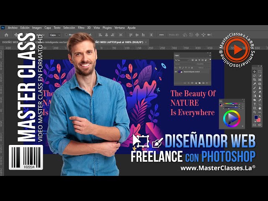268x201 pixels.
Task: Open the options bar three-dots overflow
Action: click(161, 35)
